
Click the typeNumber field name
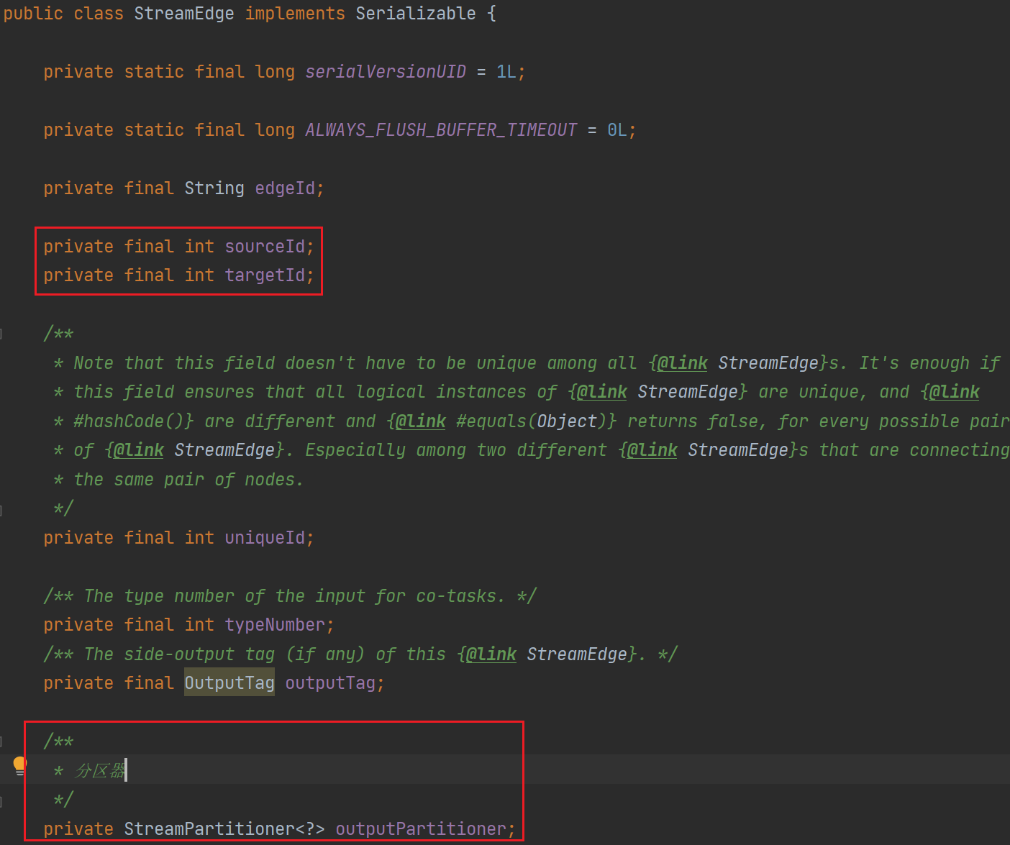[x=275, y=625]
